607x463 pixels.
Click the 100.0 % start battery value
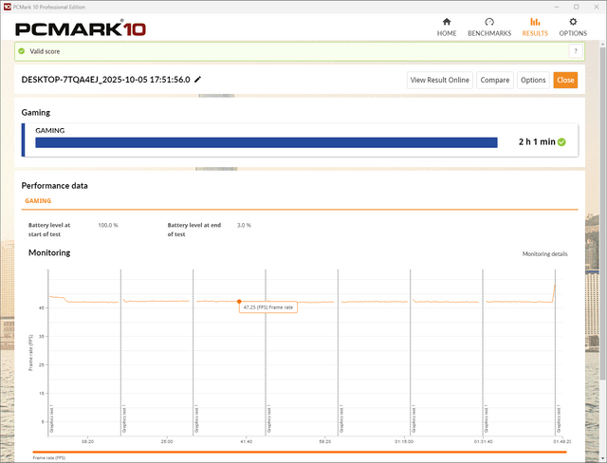tap(107, 225)
